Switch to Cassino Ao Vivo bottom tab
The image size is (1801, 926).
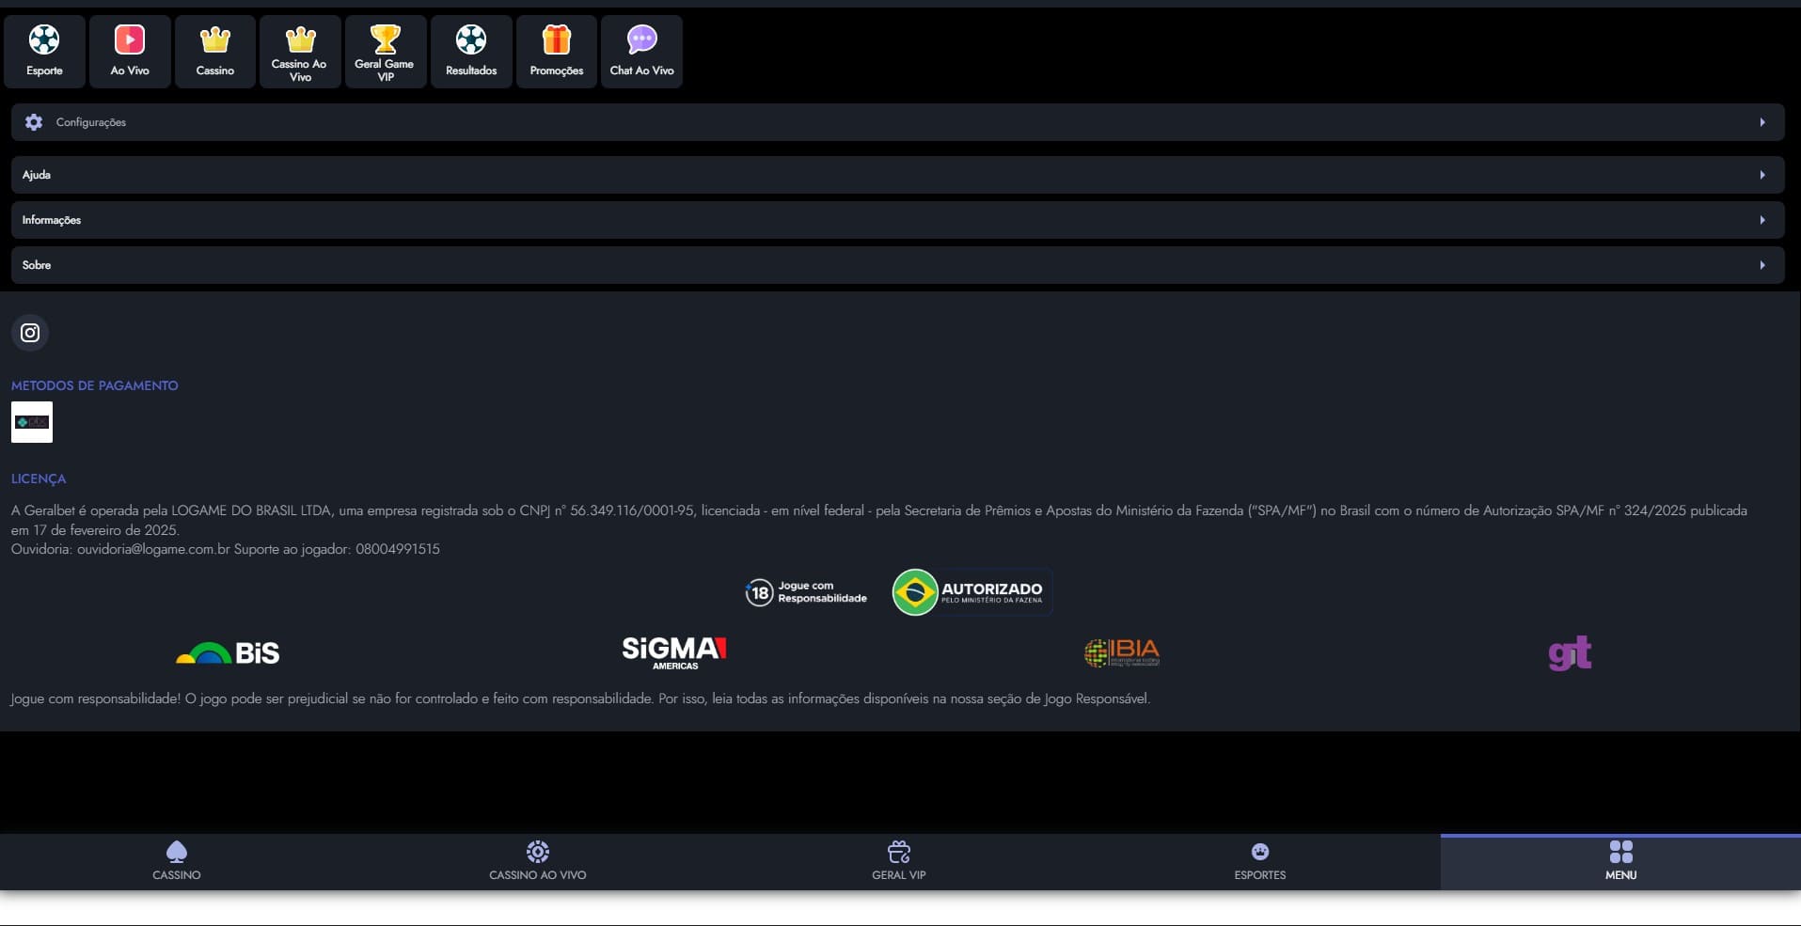(x=538, y=861)
